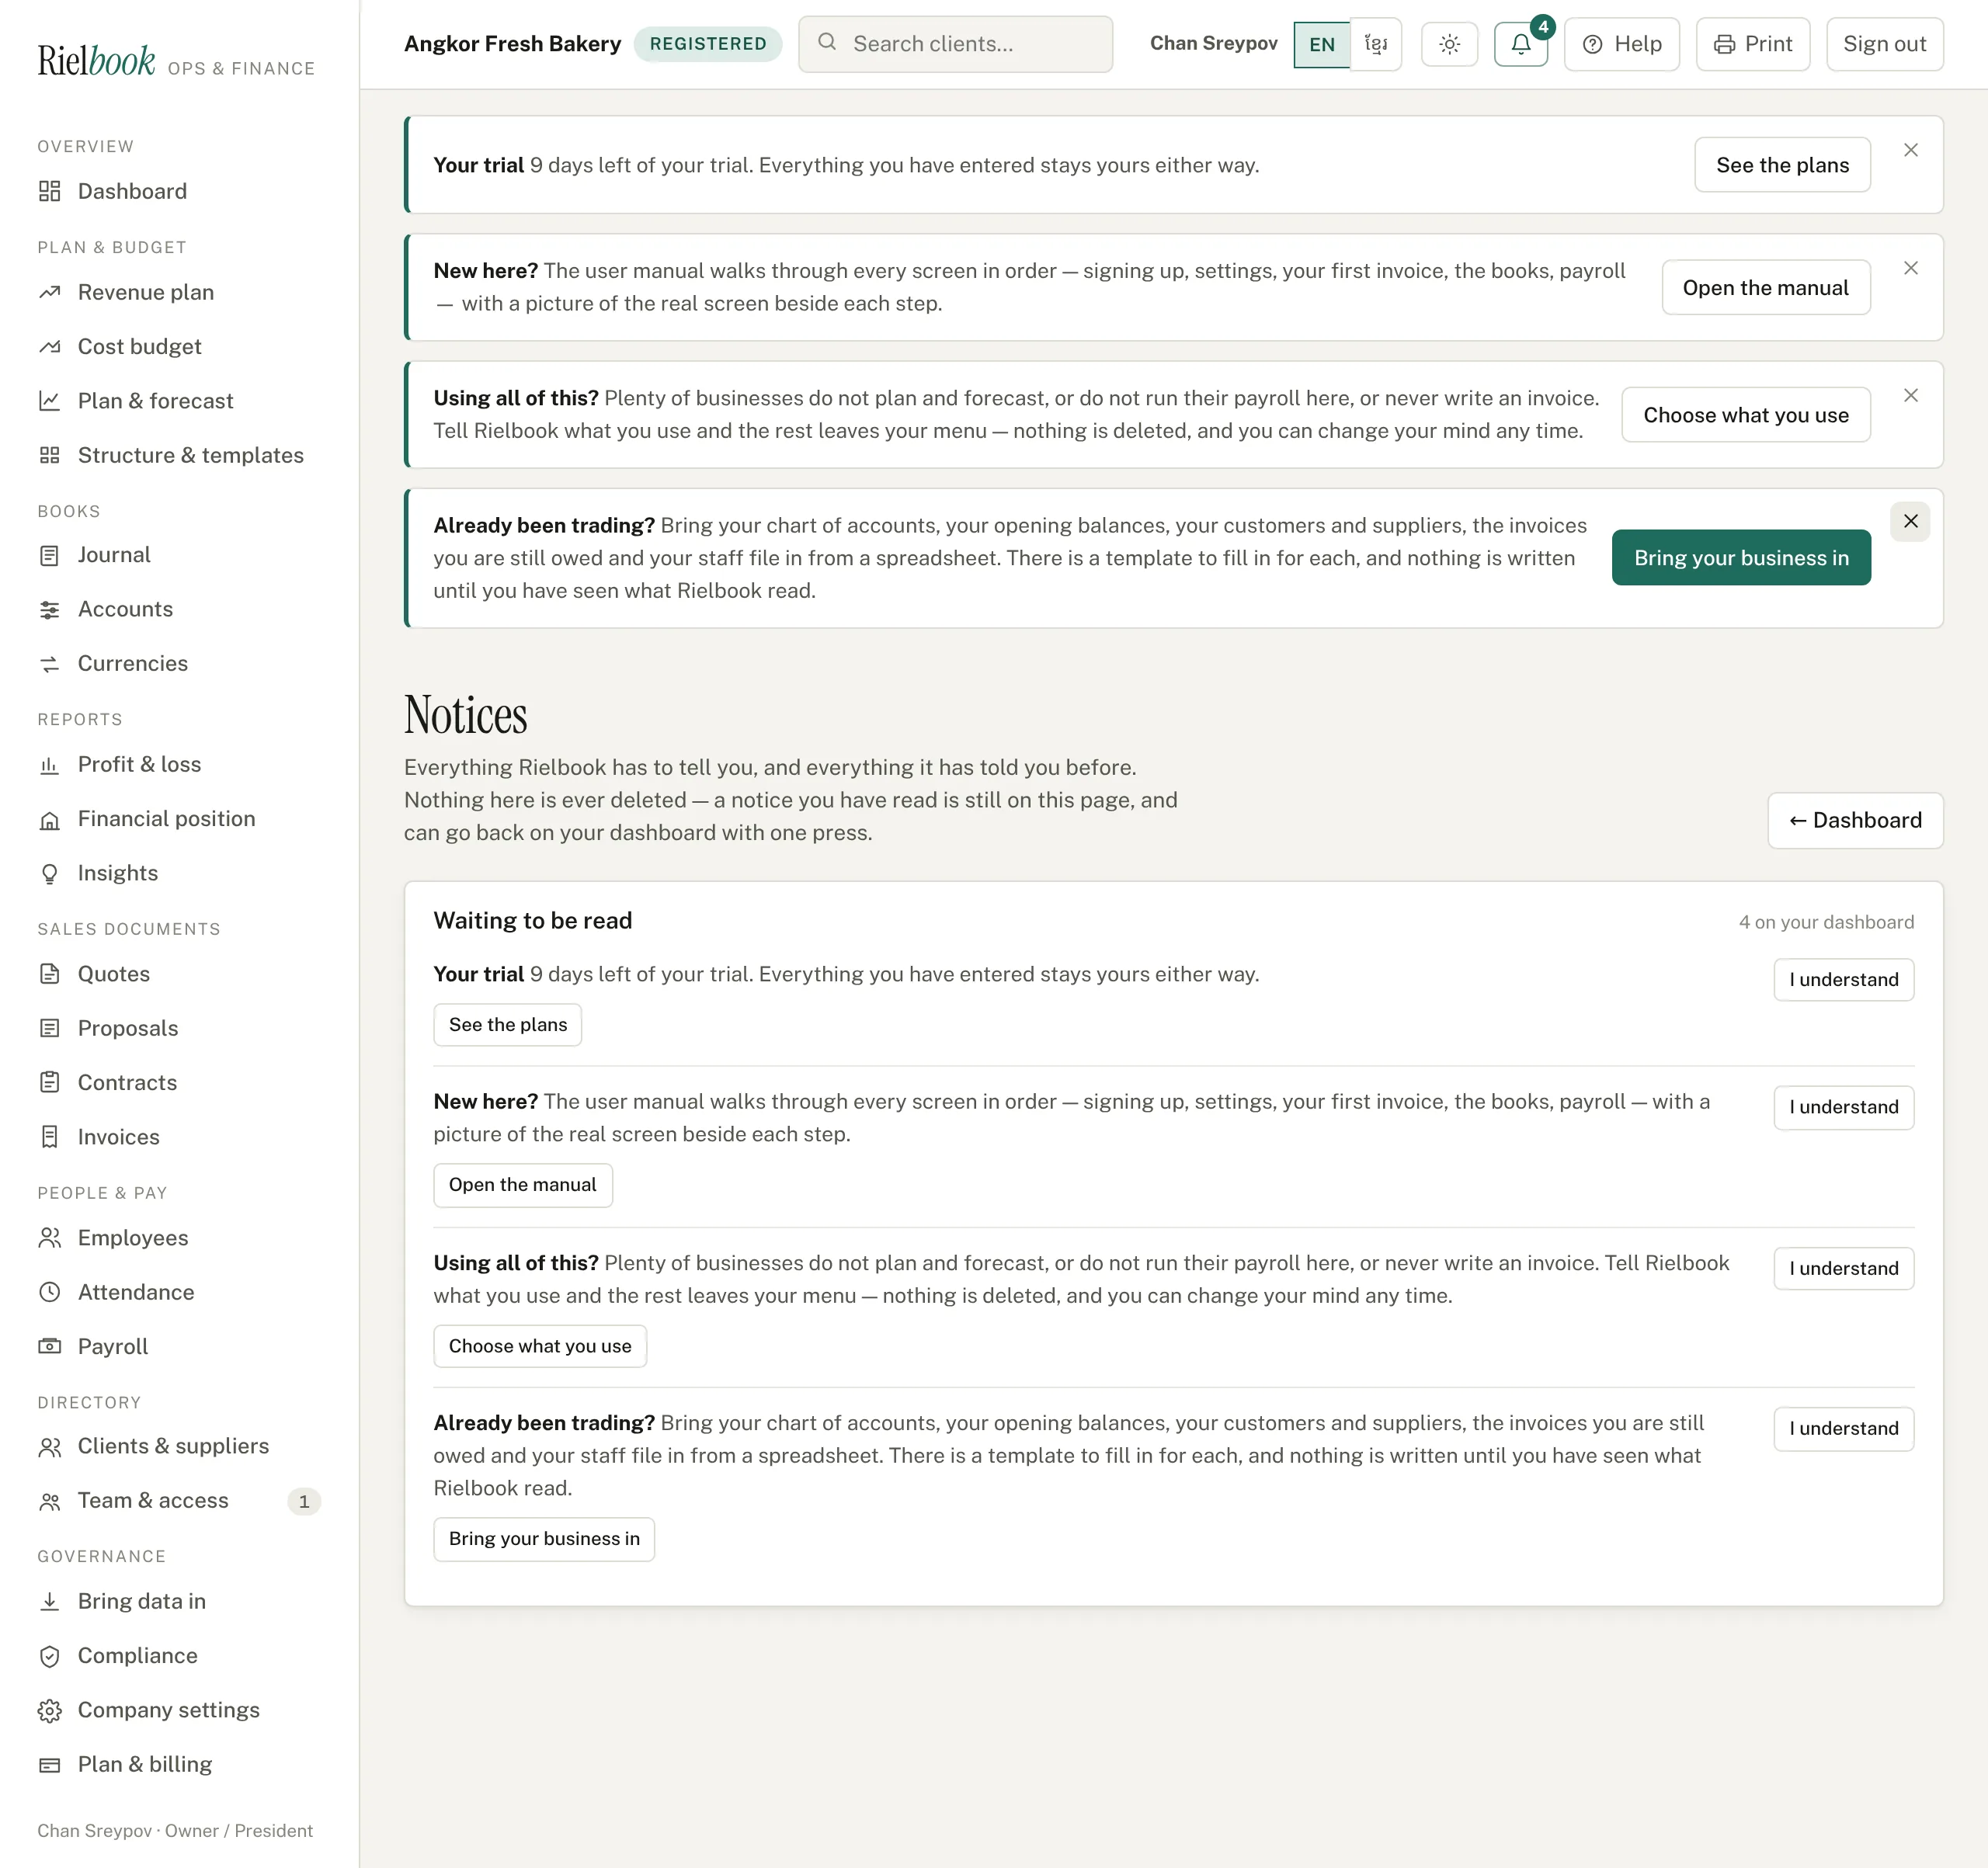Click Open the manual in notices list

522,1185
